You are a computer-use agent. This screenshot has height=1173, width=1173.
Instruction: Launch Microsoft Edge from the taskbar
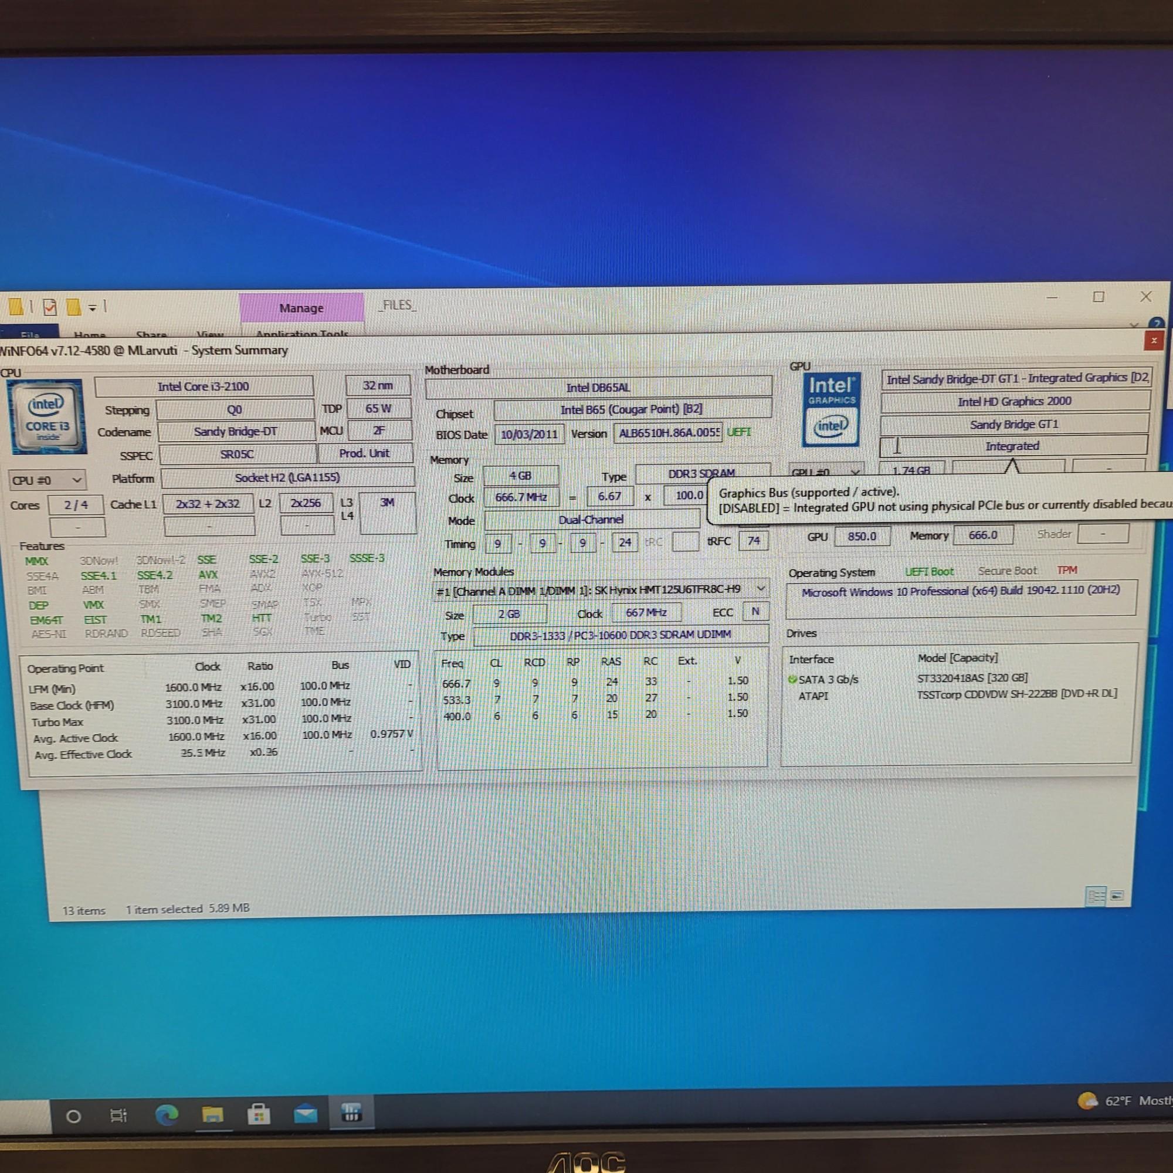[x=167, y=1114]
